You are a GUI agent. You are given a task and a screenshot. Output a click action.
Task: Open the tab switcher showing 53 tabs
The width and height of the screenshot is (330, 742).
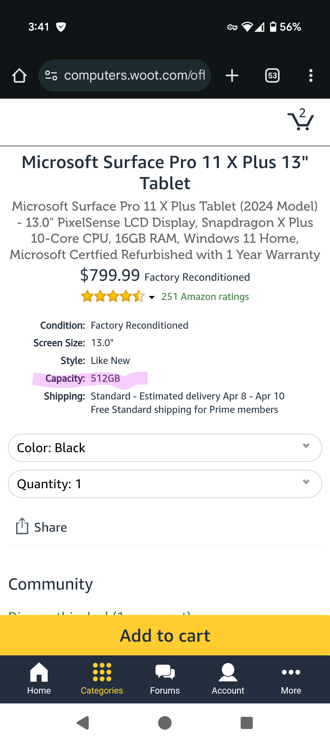click(272, 76)
